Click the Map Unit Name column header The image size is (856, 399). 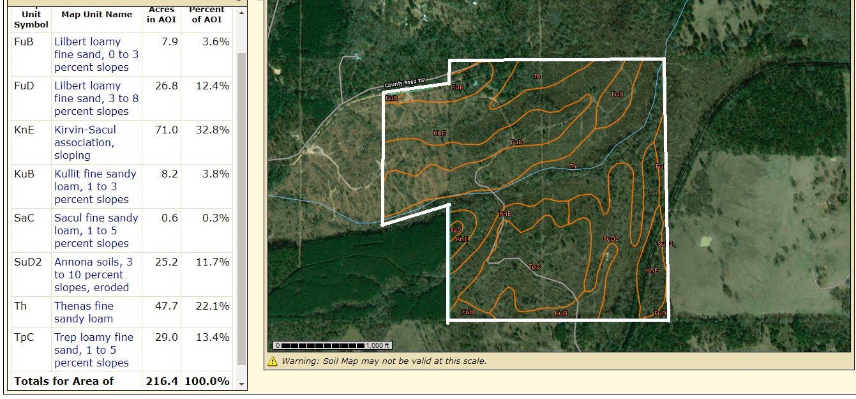pos(96,15)
